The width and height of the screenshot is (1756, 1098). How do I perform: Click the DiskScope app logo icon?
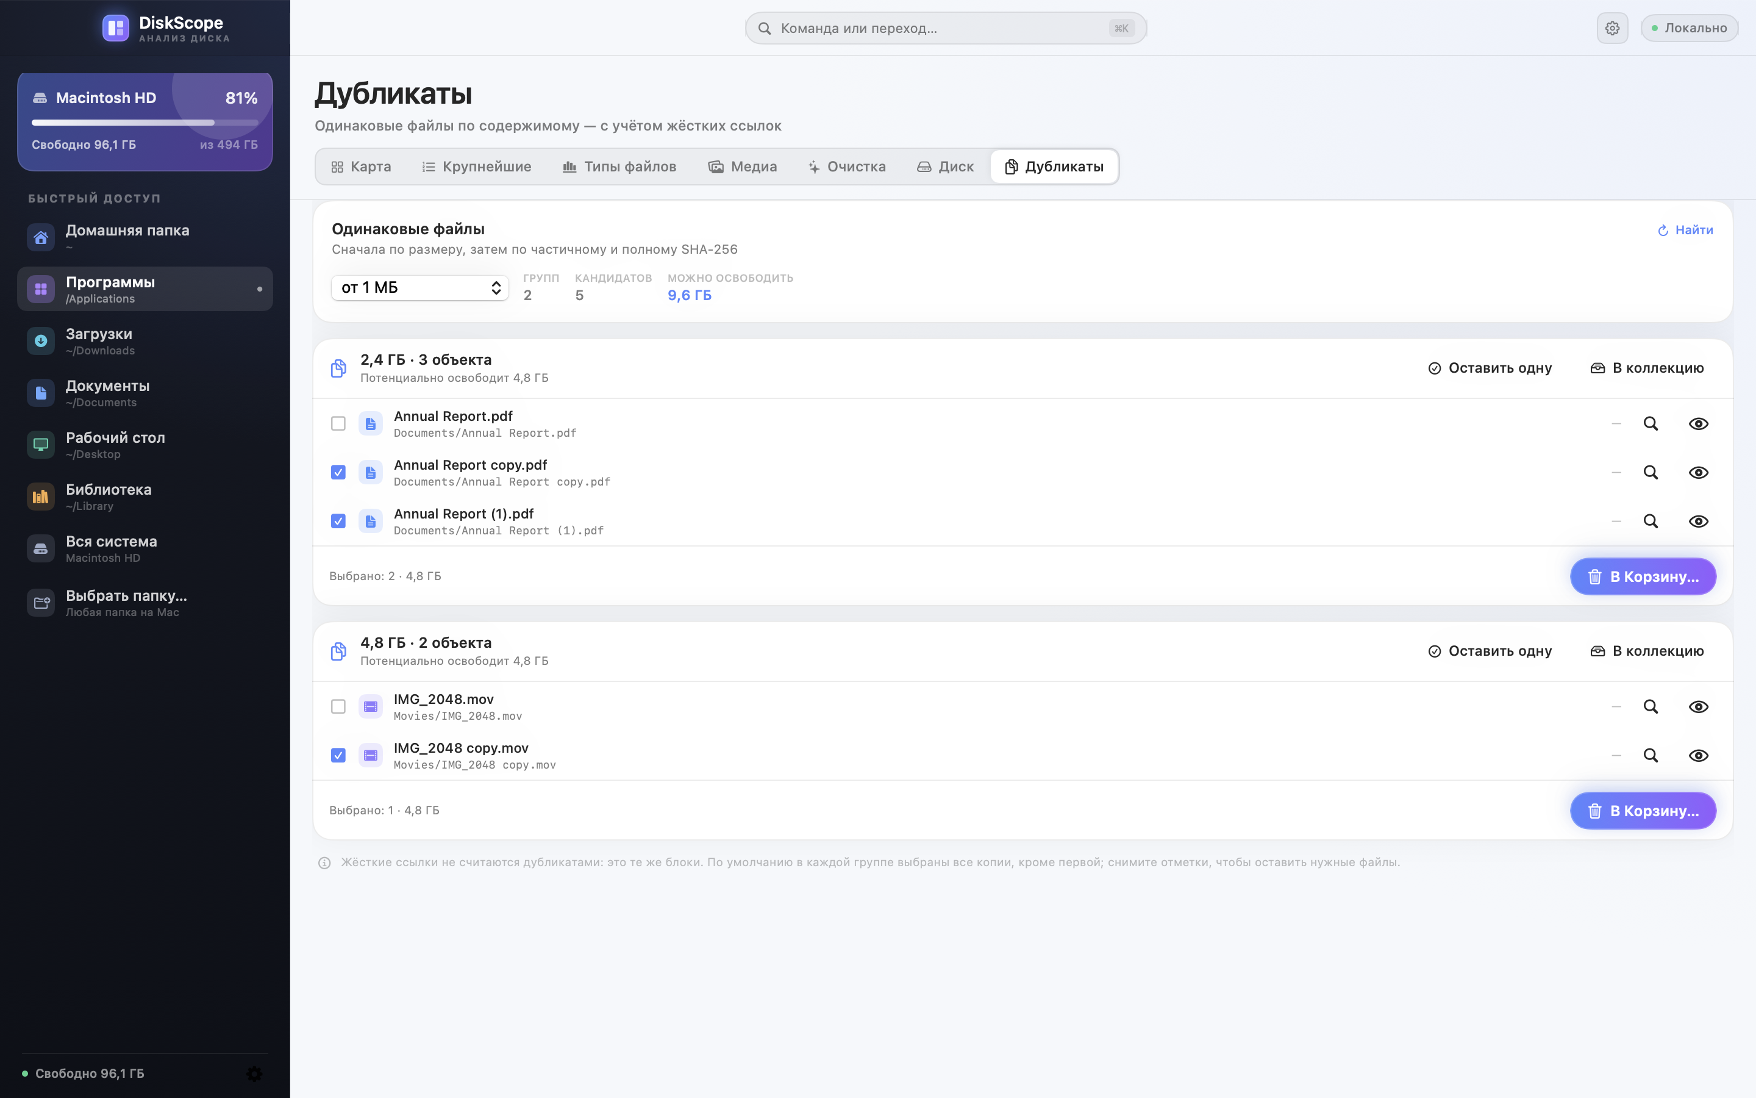pos(115,28)
